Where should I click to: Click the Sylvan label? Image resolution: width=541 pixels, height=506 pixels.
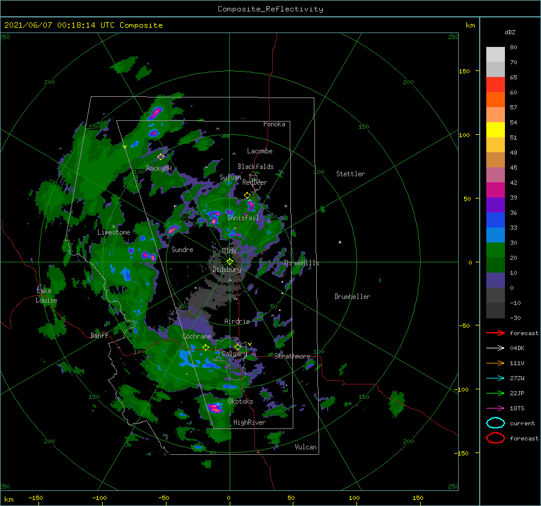click(230, 177)
